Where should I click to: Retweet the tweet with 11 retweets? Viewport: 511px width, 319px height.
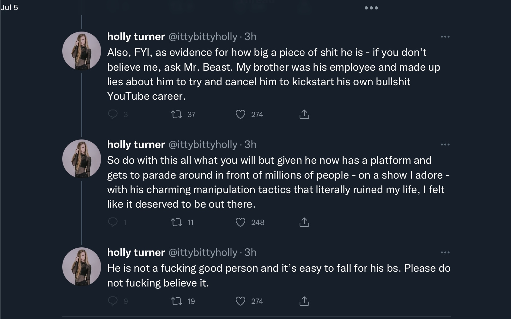(x=177, y=222)
